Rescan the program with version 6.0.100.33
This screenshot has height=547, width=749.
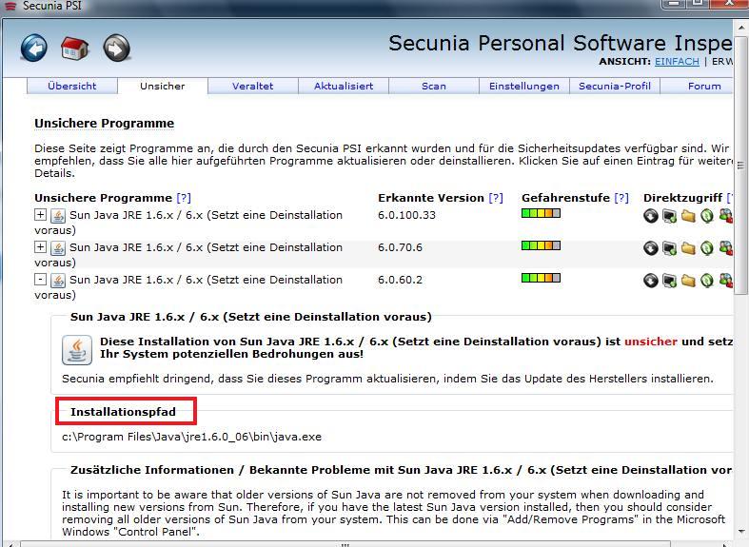(707, 216)
